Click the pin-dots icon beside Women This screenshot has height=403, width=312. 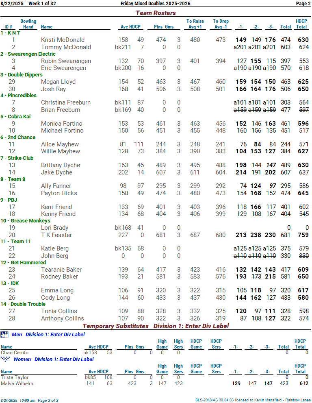coord(5,359)
